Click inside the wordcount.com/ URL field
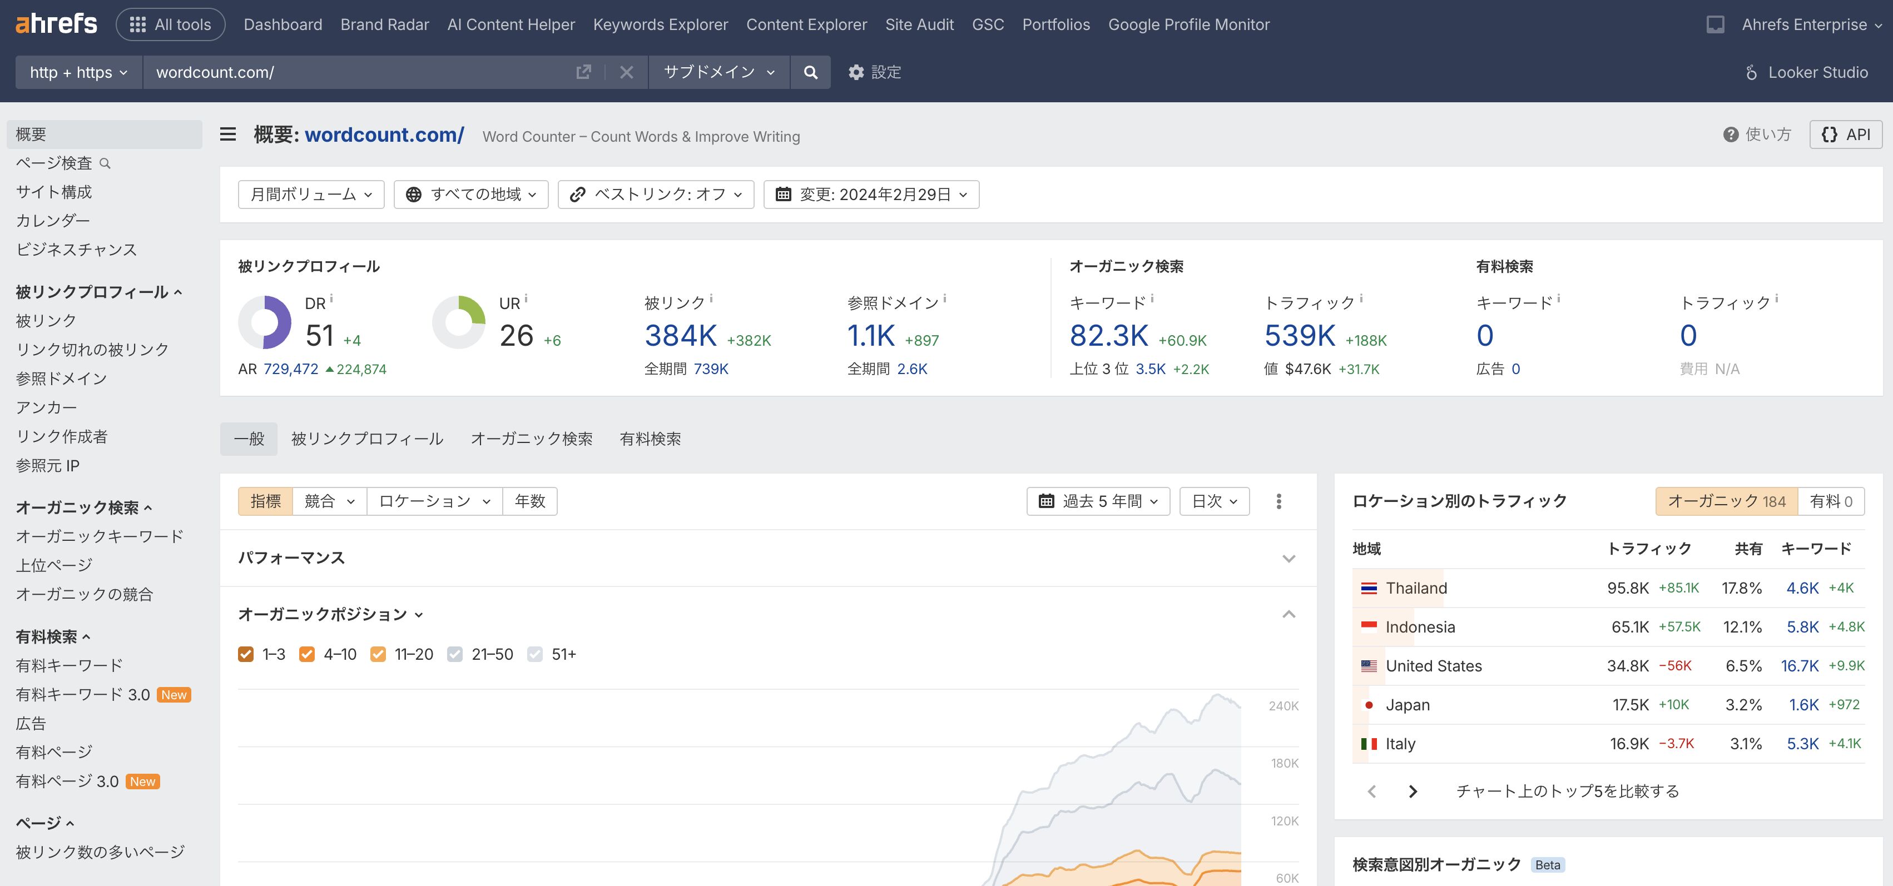 [353, 72]
